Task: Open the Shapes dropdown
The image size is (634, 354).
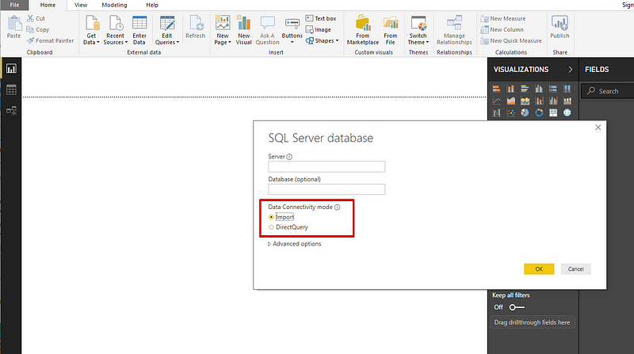Action: [x=323, y=41]
